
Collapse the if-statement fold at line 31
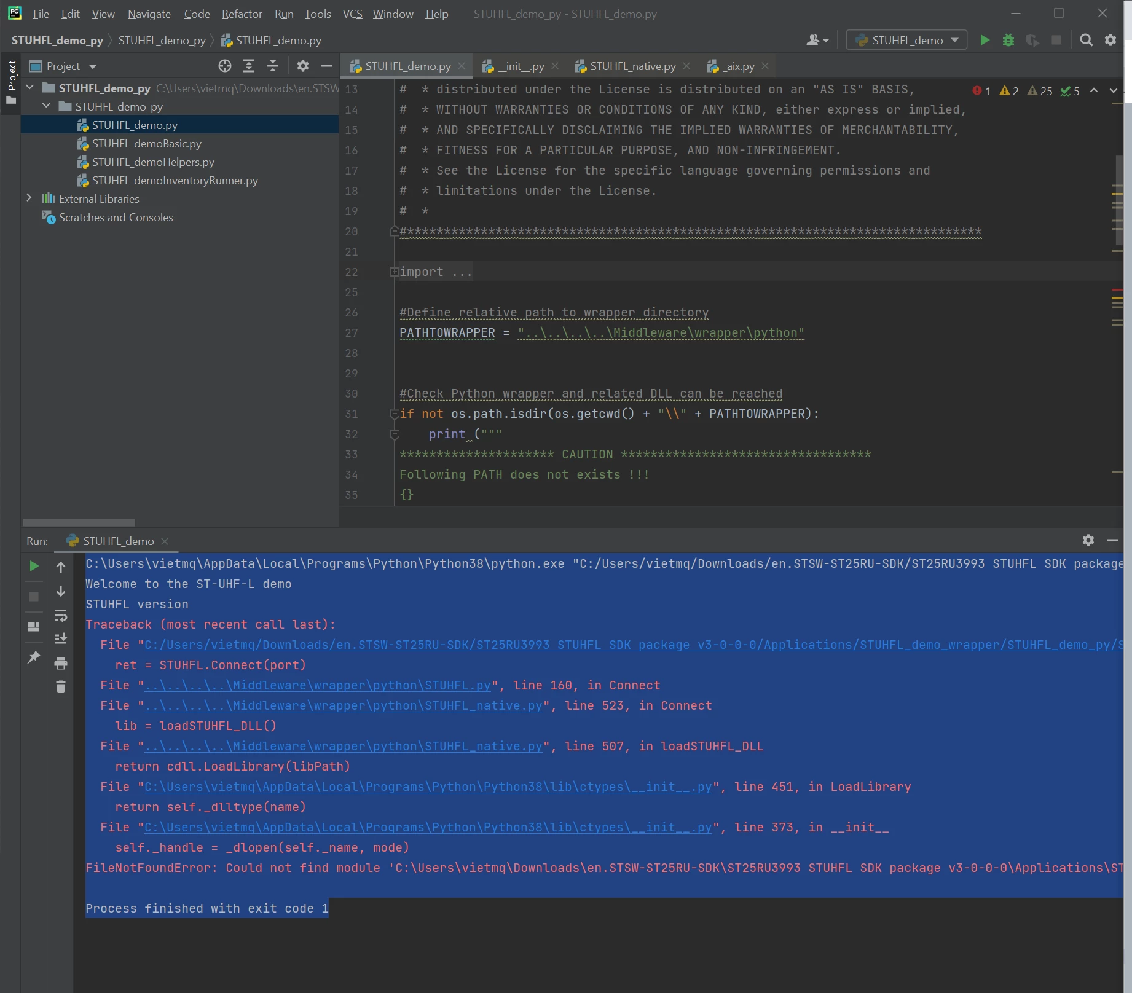(x=395, y=414)
